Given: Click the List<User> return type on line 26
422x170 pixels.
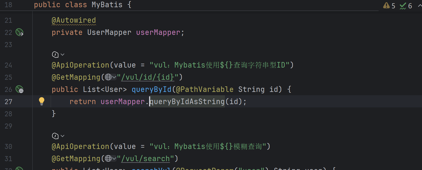Looking at the screenshot, I should coord(105,89).
